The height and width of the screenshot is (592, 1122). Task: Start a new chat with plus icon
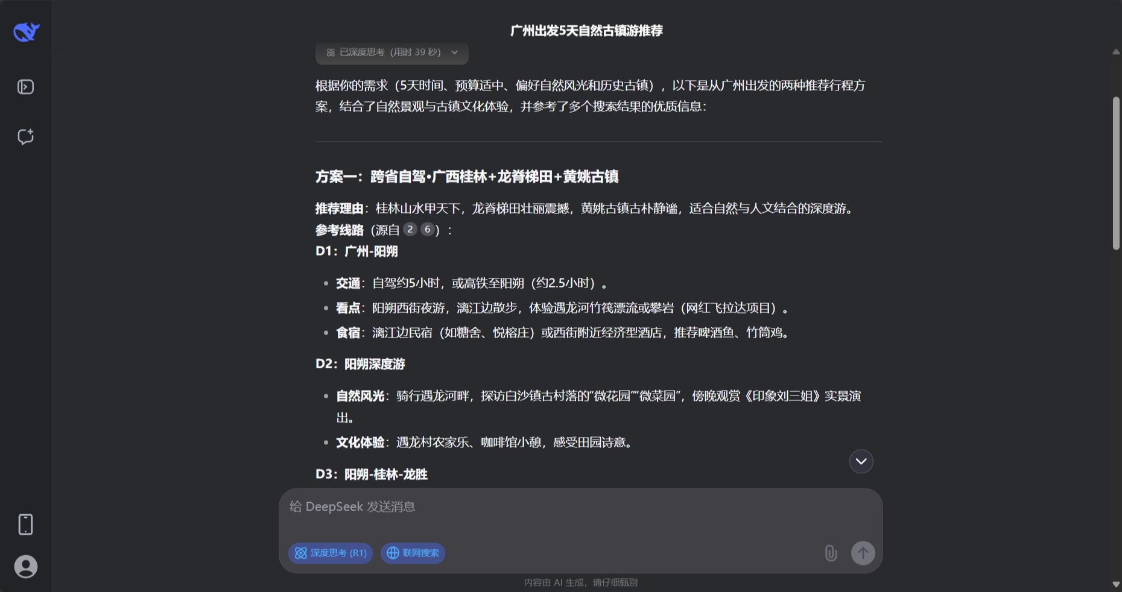(x=25, y=137)
